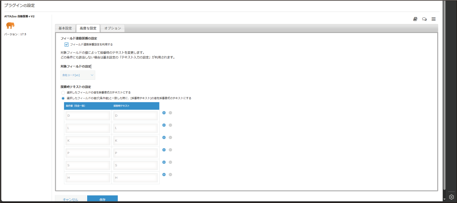This screenshot has height=203, width=457.
Task: Remove the K condition row
Action: 170,138
